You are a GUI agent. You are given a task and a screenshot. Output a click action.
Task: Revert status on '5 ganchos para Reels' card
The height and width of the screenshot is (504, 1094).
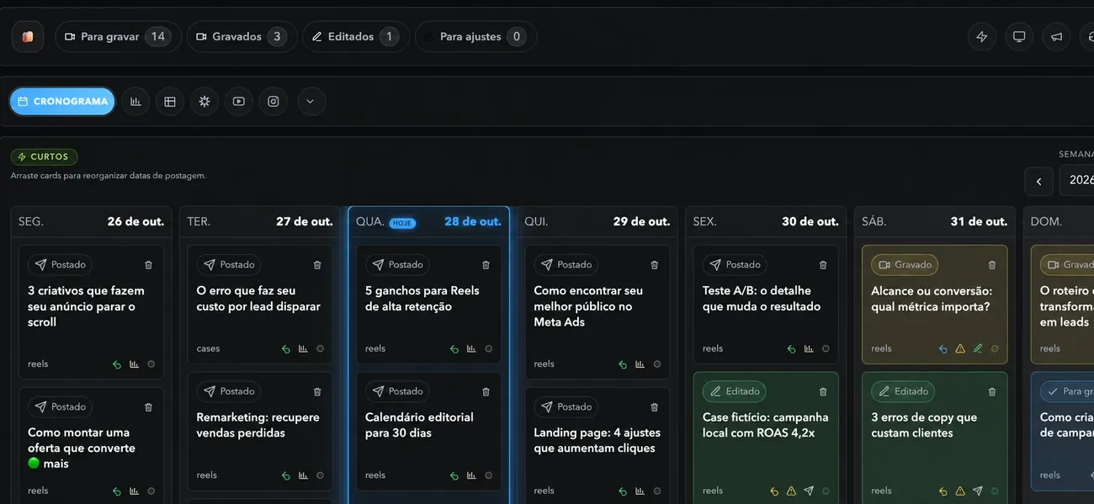tap(454, 348)
